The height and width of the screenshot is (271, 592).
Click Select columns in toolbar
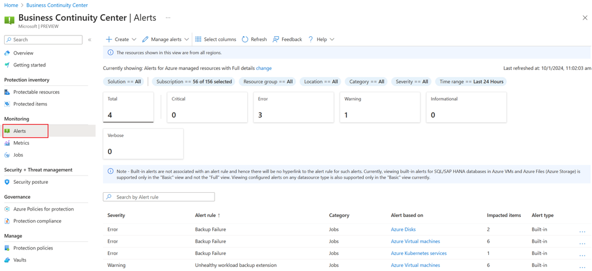(216, 39)
